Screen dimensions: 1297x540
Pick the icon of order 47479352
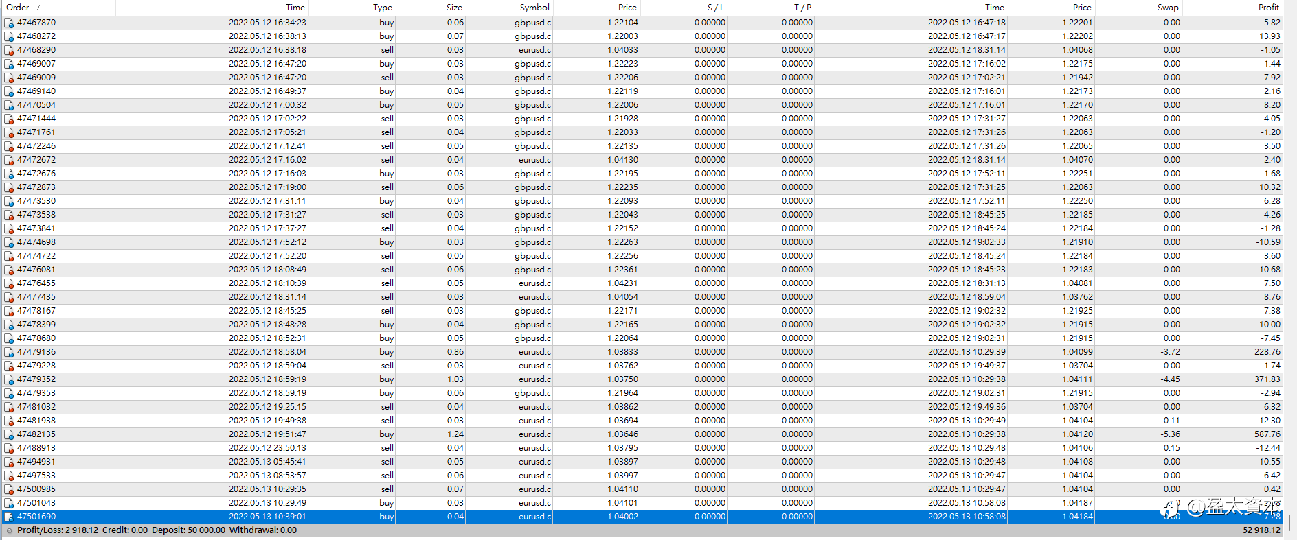9,379
